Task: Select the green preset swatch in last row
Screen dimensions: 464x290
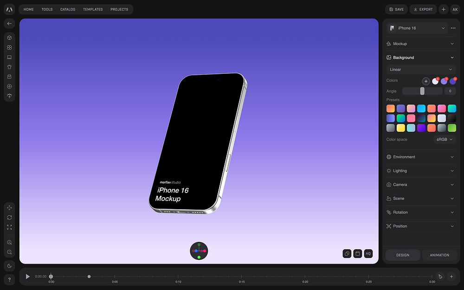Action: click(452, 128)
